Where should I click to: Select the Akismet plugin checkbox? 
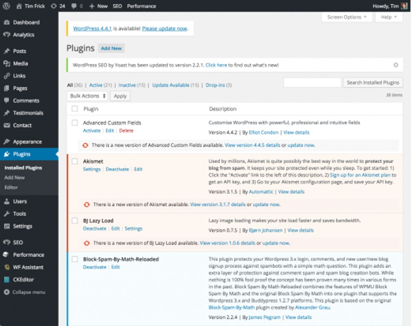pos(75,161)
